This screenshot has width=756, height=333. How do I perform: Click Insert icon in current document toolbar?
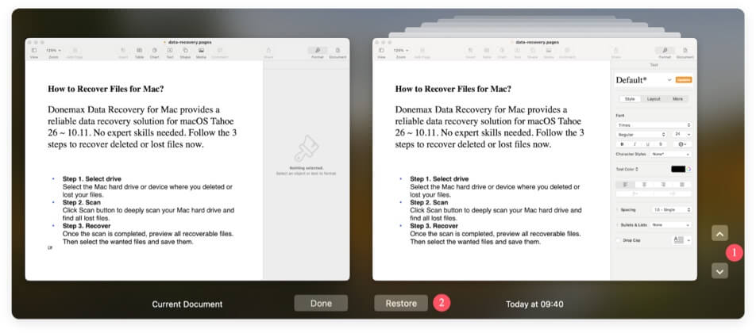pyautogui.click(x=123, y=50)
